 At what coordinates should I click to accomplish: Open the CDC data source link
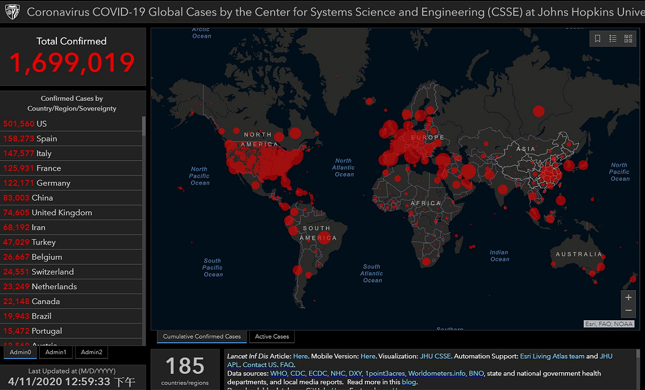[x=298, y=373]
